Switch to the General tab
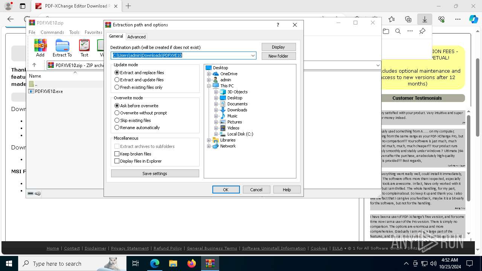This screenshot has height=271, width=482. 116,36
